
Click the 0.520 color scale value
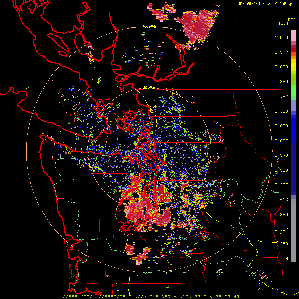tap(281, 170)
